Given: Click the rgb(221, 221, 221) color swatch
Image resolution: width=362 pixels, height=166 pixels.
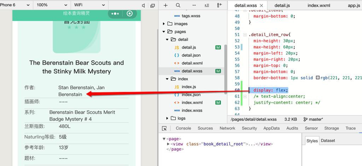Looking at the screenshot, I should pos(318,78).
